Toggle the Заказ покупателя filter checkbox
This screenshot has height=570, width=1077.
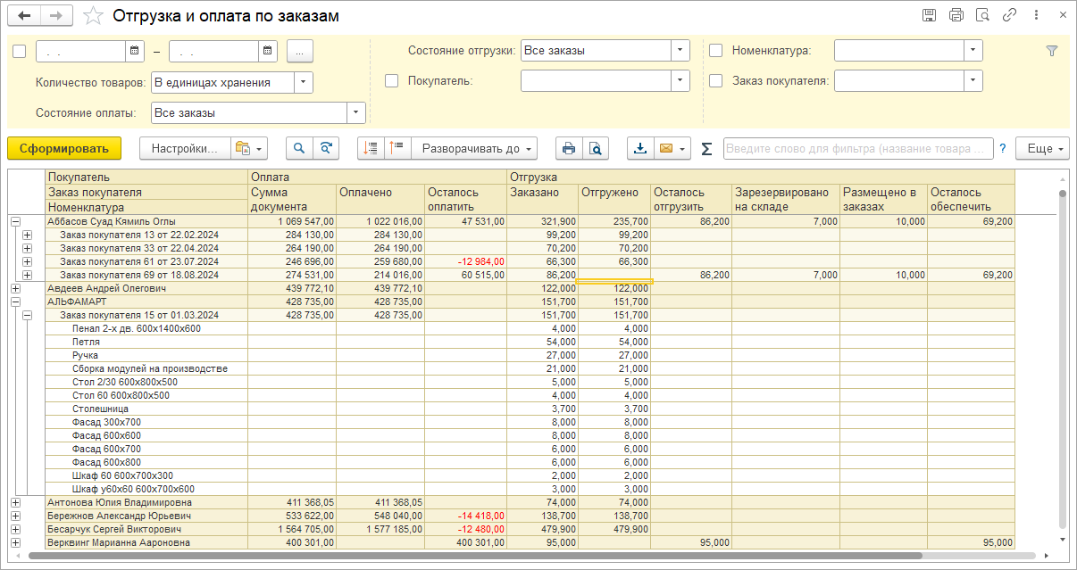coord(715,80)
